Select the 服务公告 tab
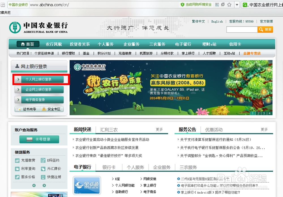The height and width of the screenshot is (197, 283). 187,130
